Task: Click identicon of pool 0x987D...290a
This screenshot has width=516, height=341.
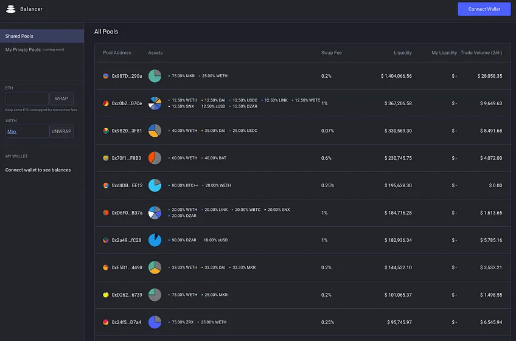Action: pyautogui.click(x=106, y=76)
